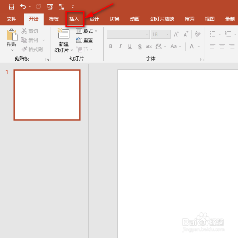The width and height of the screenshot is (238, 238).
Task: Open the 文件 menu
Action: [x=12, y=19]
